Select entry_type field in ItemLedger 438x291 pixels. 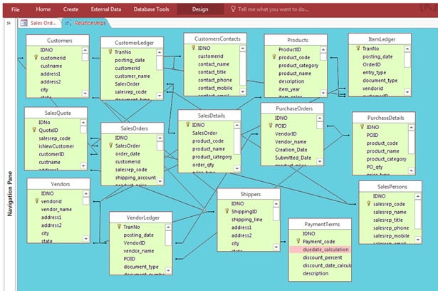374,73
